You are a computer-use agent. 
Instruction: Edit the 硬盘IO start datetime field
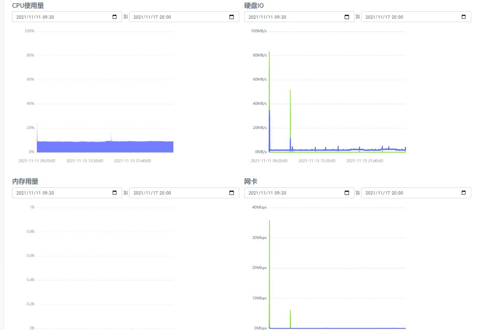(x=299, y=17)
